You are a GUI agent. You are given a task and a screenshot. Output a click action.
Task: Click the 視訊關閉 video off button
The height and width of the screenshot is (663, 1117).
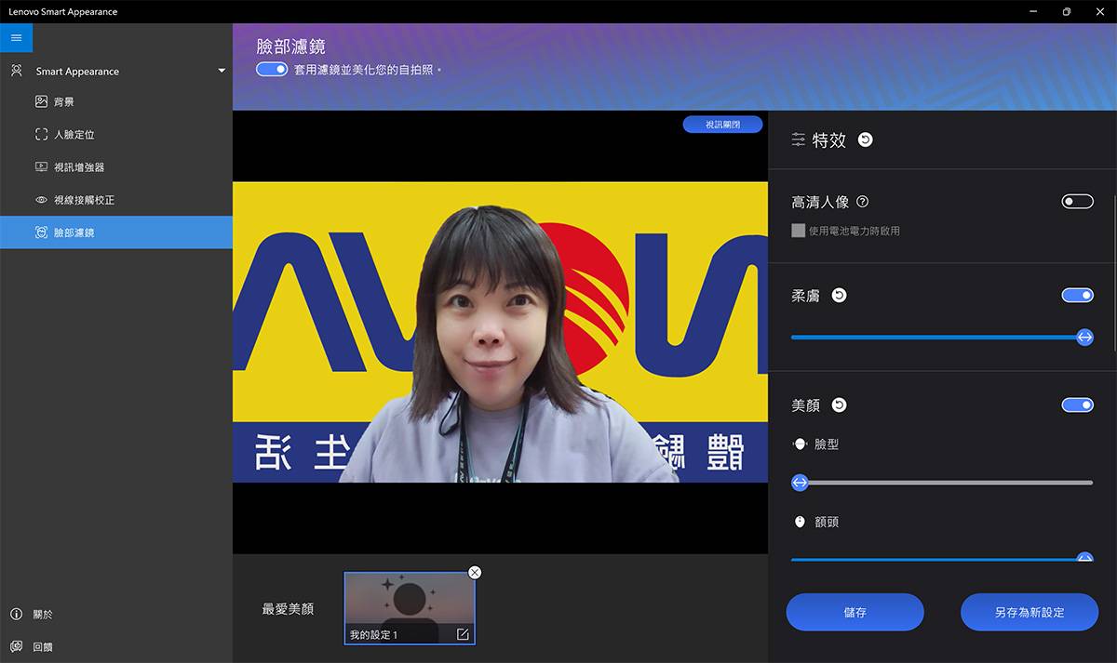pos(722,124)
